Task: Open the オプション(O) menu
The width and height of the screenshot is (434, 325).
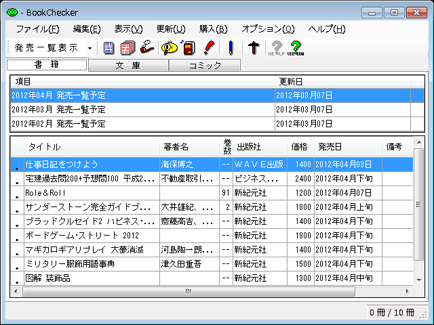Action: [x=268, y=28]
